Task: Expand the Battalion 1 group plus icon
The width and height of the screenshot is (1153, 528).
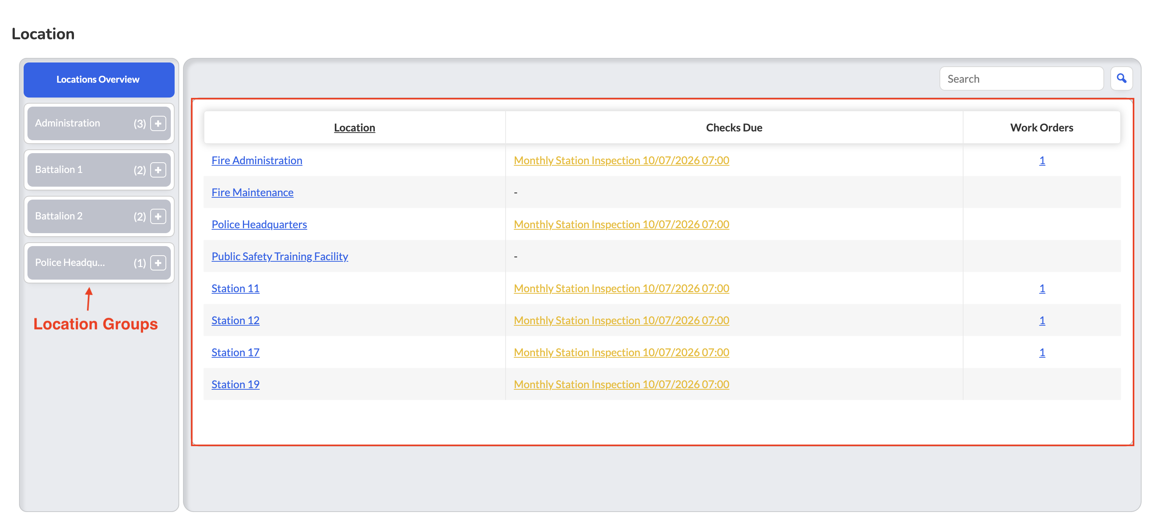Action: click(158, 170)
